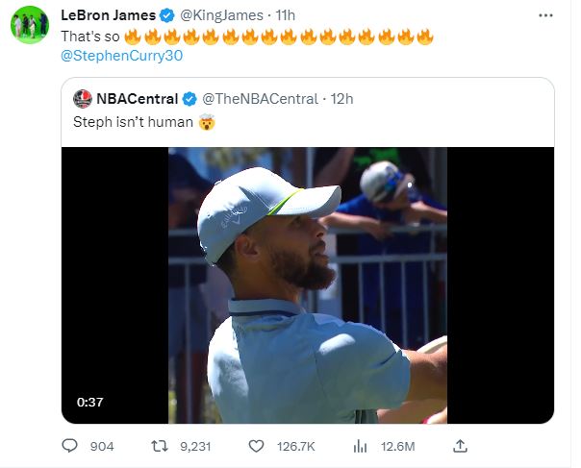Viewport: 581px width, 468px height.
Task: Open quoted tweet text "Steph isn't human"
Action: coord(133,122)
